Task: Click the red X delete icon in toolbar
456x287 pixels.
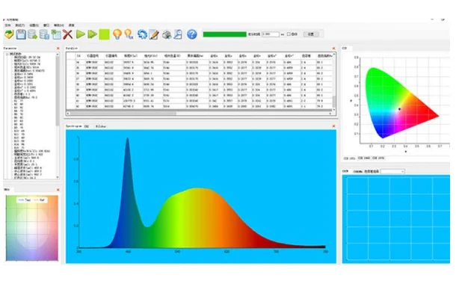Action: [x=67, y=34]
